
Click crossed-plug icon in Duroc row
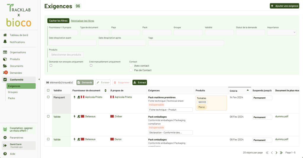coord(79,139)
